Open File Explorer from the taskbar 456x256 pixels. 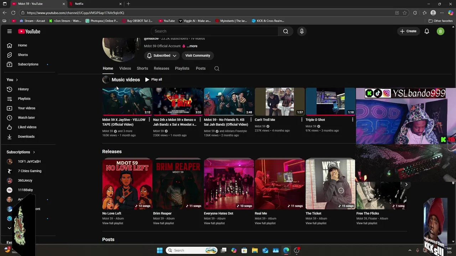[255, 250]
